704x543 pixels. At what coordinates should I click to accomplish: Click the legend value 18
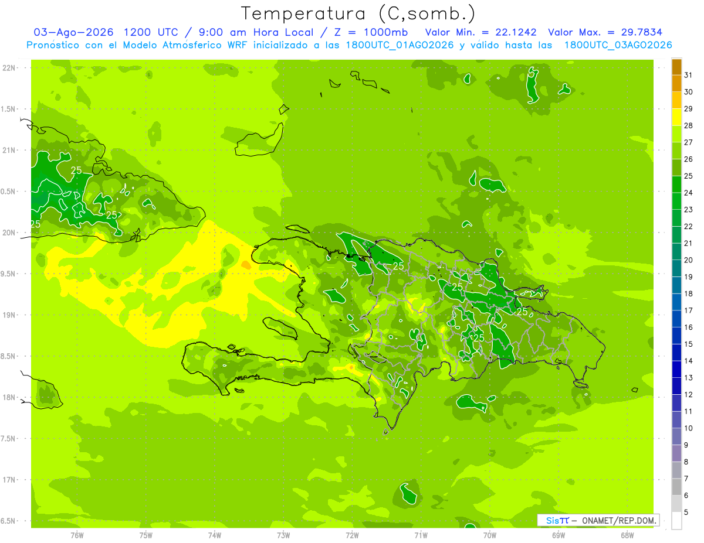(x=689, y=293)
